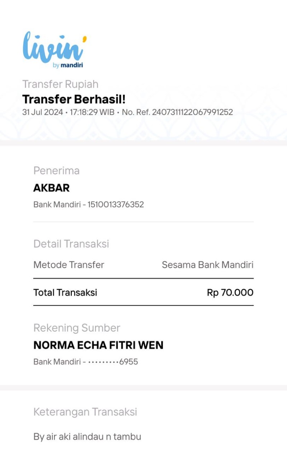The height and width of the screenshot is (453, 287).
Task: Click recipient account number 1510013376352
Action: pos(116,205)
